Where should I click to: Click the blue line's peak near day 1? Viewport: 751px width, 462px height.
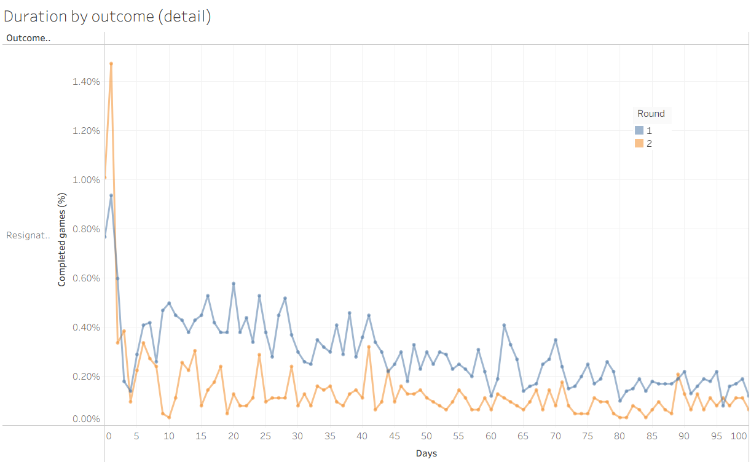[x=111, y=195]
